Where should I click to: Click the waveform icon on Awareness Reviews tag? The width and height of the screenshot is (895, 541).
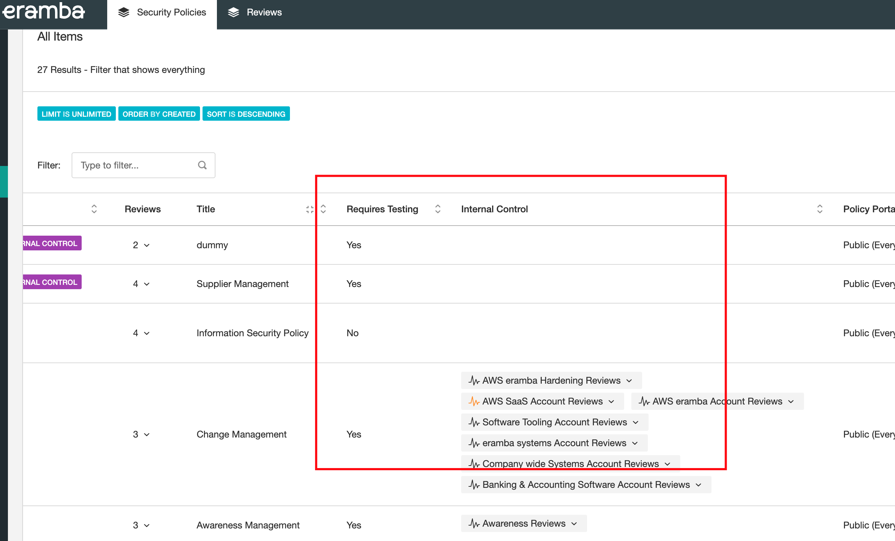pos(474,524)
